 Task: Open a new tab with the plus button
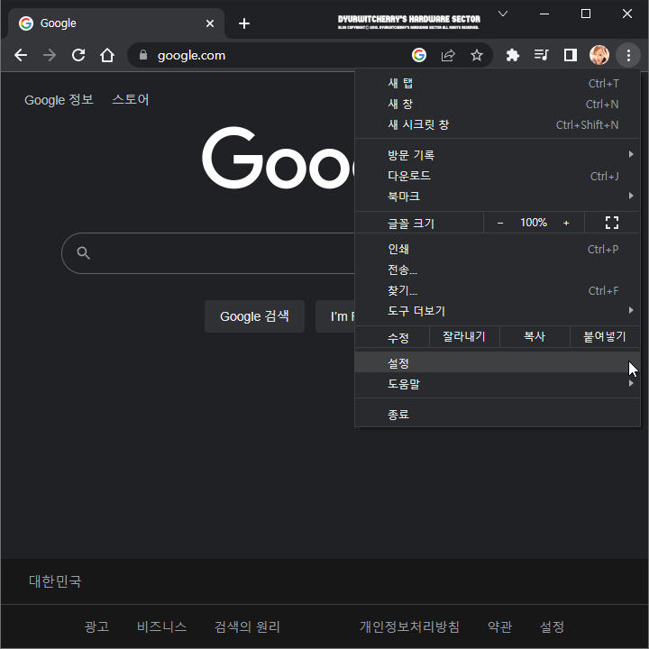click(x=244, y=23)
